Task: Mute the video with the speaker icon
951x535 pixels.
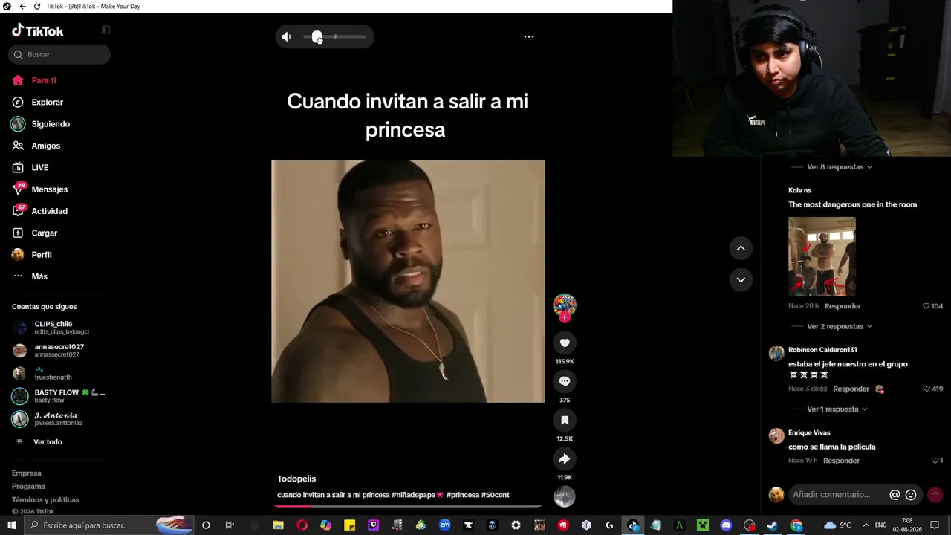Action: coord(287,36)
